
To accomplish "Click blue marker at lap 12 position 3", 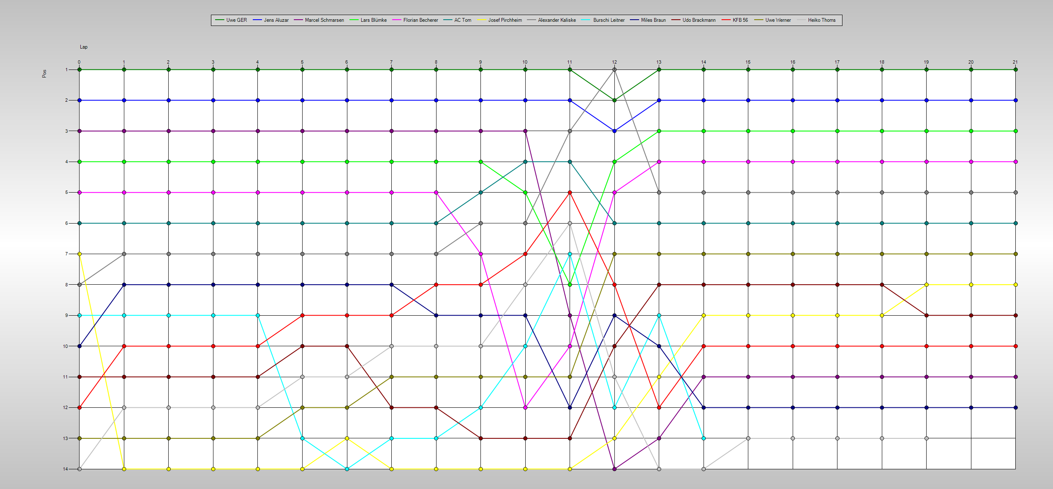I will click(x=614, y=131).
